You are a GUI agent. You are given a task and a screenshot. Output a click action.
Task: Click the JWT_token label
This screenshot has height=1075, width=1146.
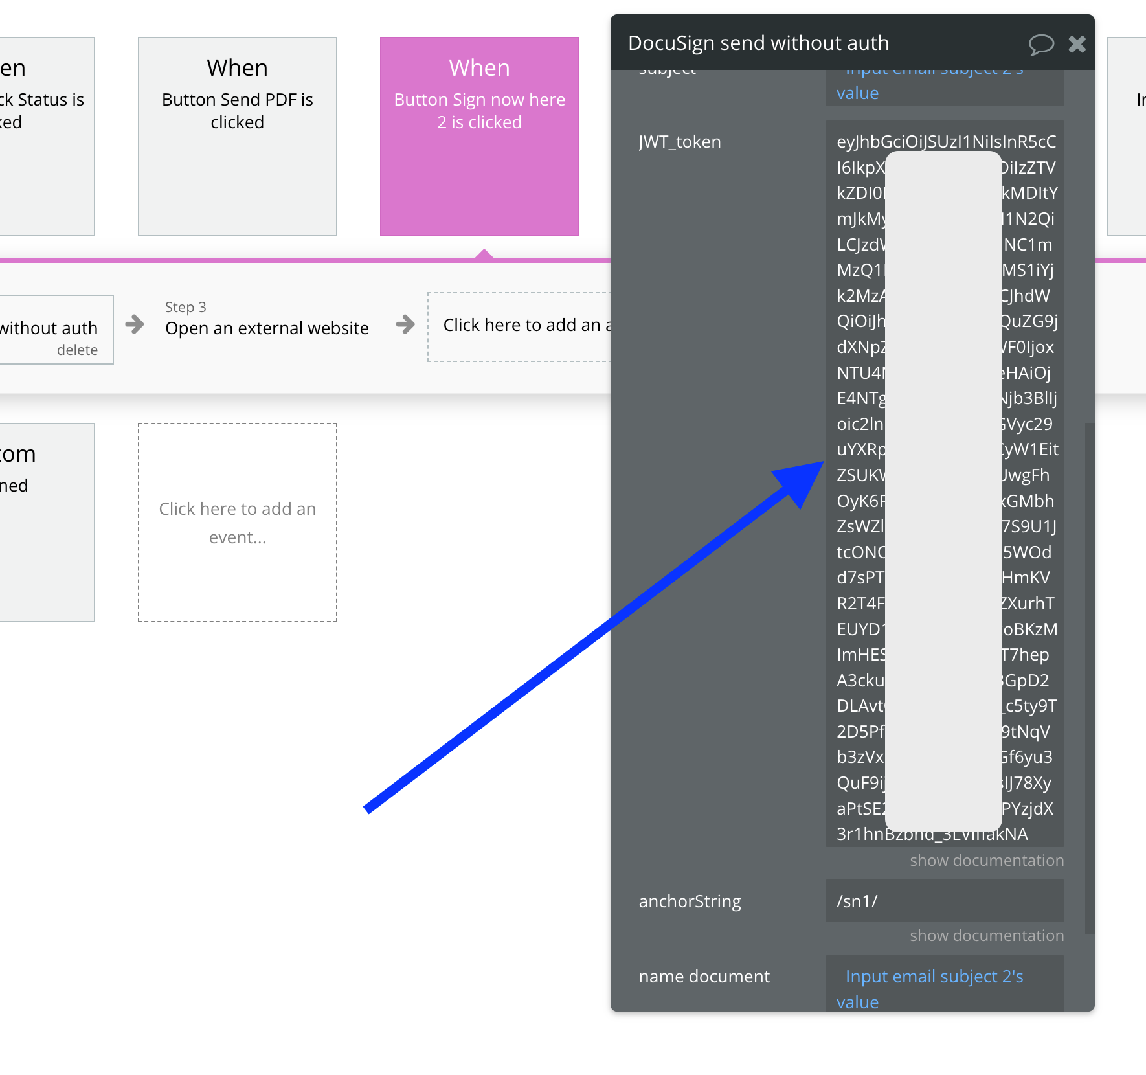680,142
